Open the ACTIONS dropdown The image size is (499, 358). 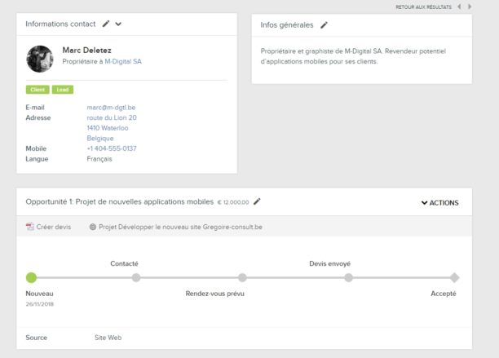(439, 203)
